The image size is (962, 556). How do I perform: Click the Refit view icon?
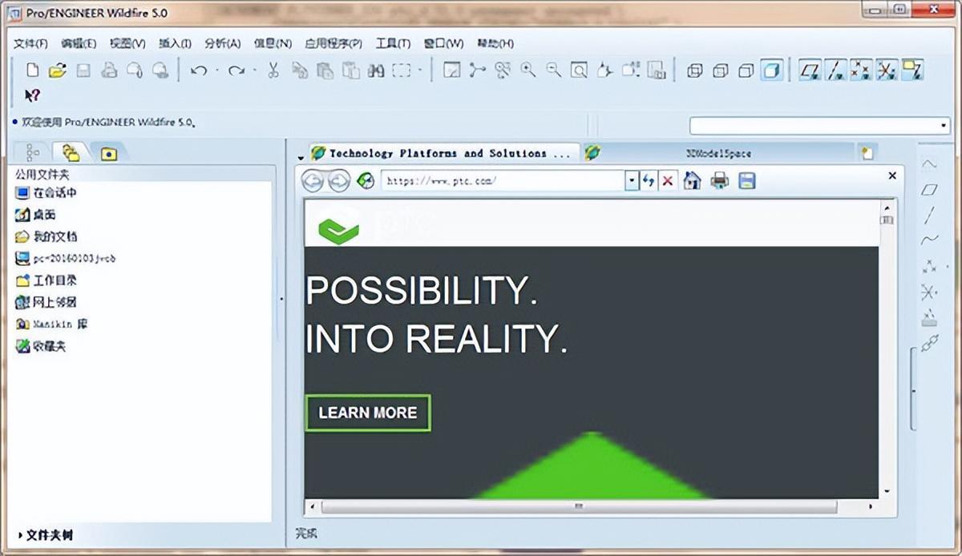pos(579,71)
